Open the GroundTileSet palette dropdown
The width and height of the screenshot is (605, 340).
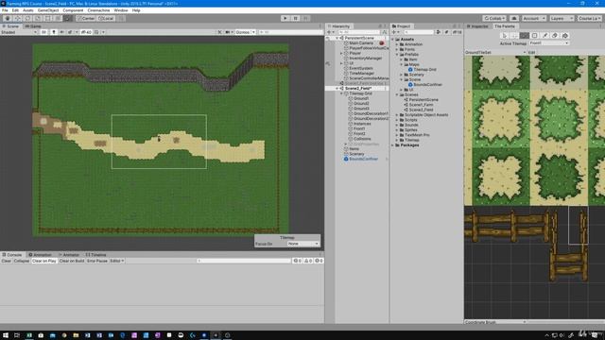click(x=495, y=53)
